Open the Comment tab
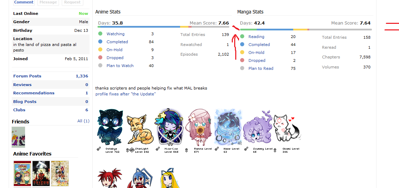 click(x=24, y=2)
